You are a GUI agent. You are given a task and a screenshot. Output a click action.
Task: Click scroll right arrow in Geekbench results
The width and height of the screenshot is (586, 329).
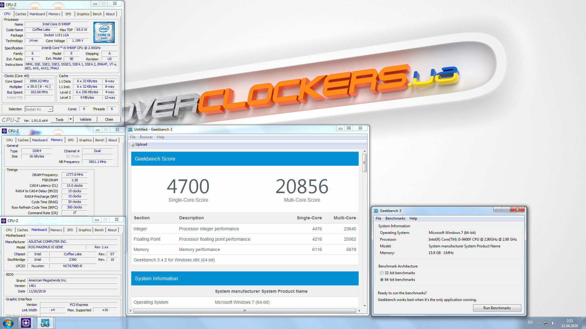pos(359,311)
